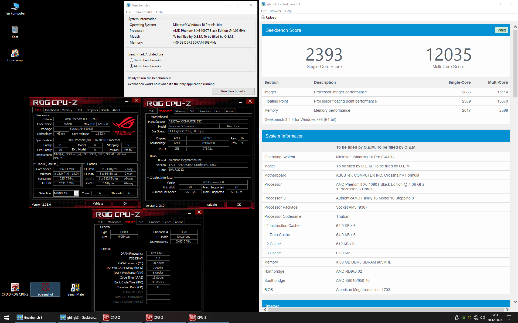Switch to gb3.gb3 Geekbench taskbar item
This screenshot has width=518, height=323.
pyautogui.click(x=78, y=318)
